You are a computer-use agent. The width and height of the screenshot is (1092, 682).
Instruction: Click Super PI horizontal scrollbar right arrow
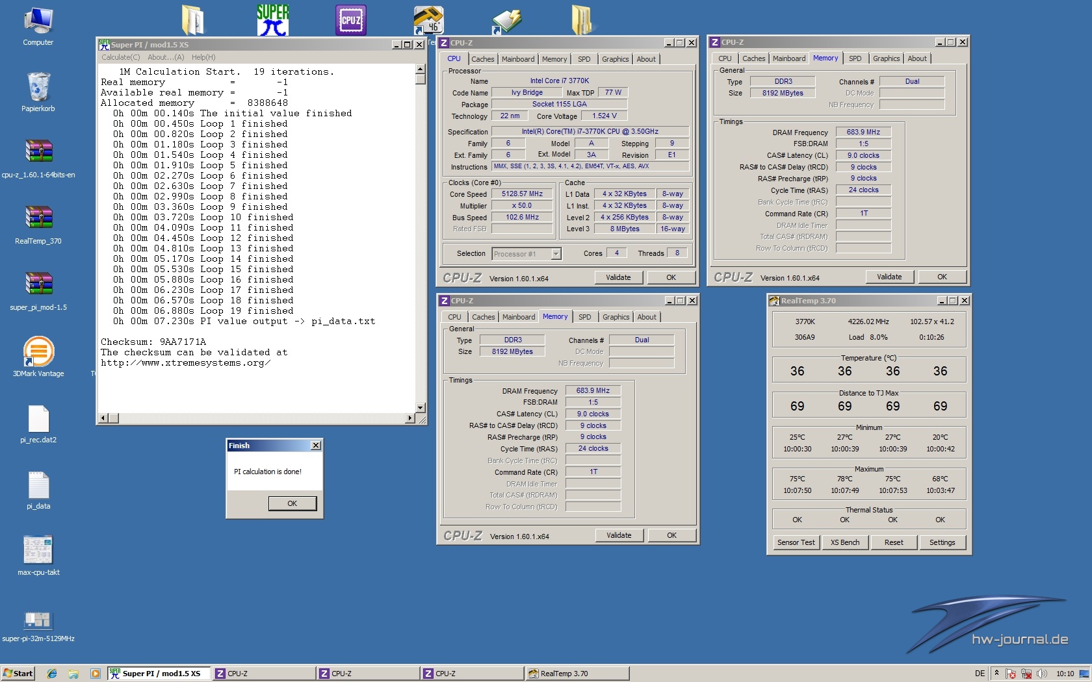tap(409, 418)
